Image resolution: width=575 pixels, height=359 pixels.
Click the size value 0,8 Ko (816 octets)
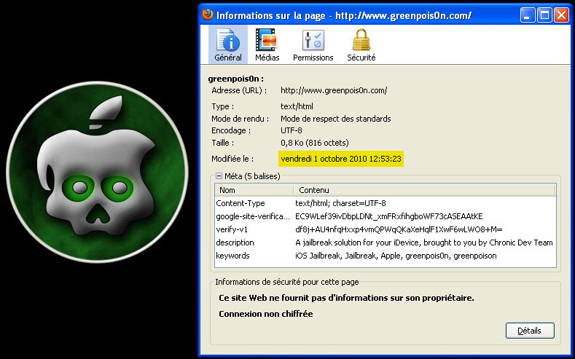click(x=315, y=143)
